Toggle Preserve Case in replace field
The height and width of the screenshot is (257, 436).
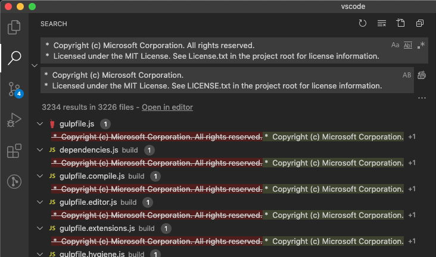[407, 75]
